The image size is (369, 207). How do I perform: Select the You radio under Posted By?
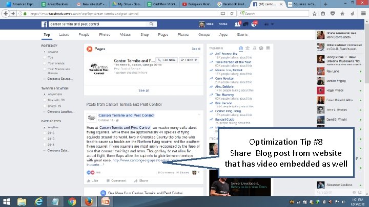tap(45, 57)
